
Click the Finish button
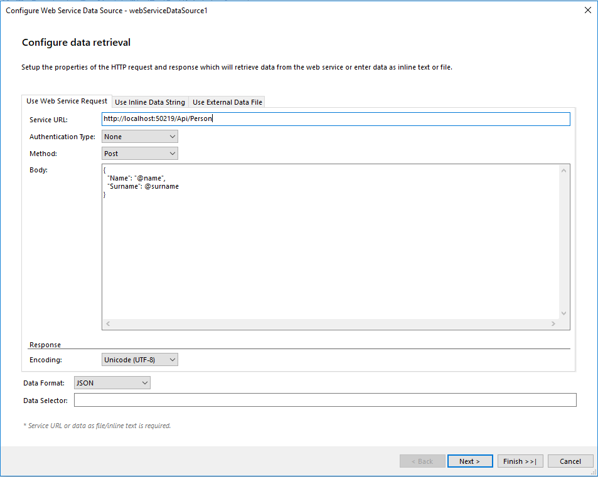click(520, 461)
